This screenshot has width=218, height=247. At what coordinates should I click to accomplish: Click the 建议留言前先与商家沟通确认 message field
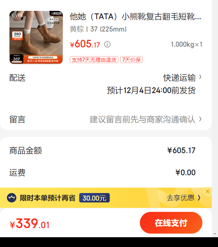142,119
